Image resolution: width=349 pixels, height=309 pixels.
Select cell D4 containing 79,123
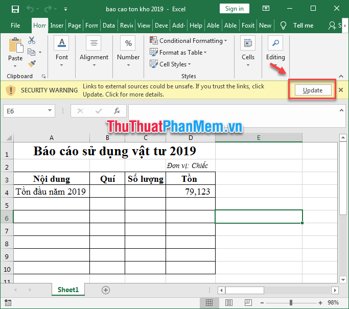click(190, 192)
